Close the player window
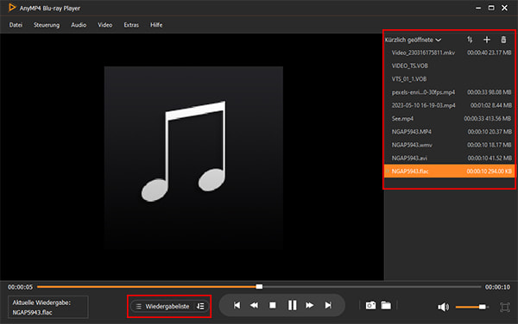 505,8
